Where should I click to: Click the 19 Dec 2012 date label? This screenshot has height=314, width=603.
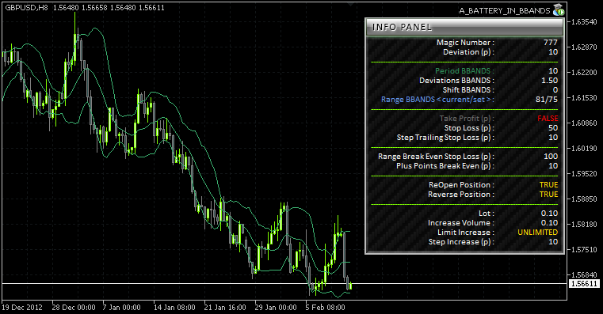(x=22, y=308)
